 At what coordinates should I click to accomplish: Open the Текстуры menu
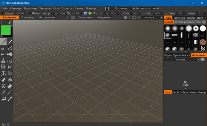(x=45, y=9)
